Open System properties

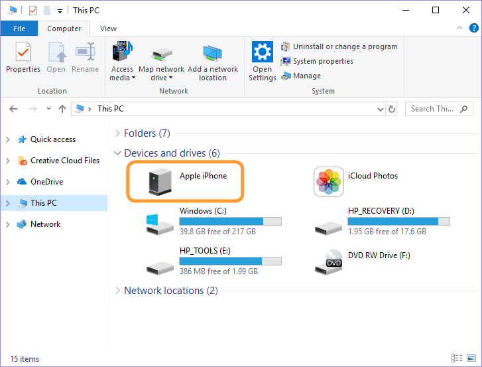[x=317, y=61]
